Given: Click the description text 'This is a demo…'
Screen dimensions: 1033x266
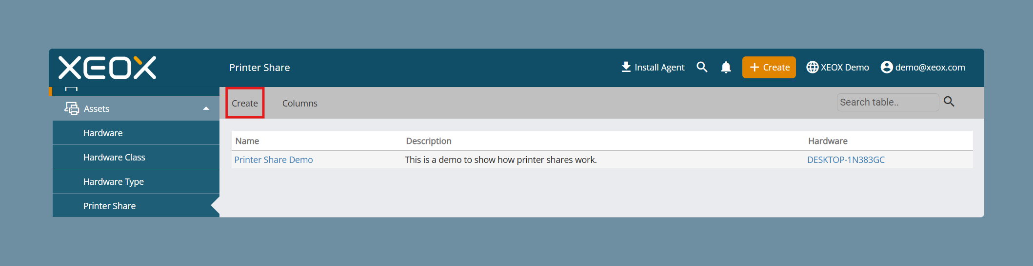Looking at the screenshot, I should (501, 160).
